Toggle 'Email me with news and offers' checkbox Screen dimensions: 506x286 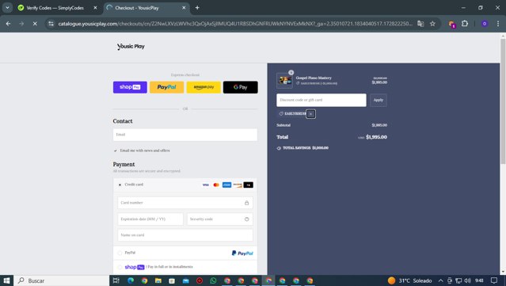pyautogui.click(x=116, y=151)
